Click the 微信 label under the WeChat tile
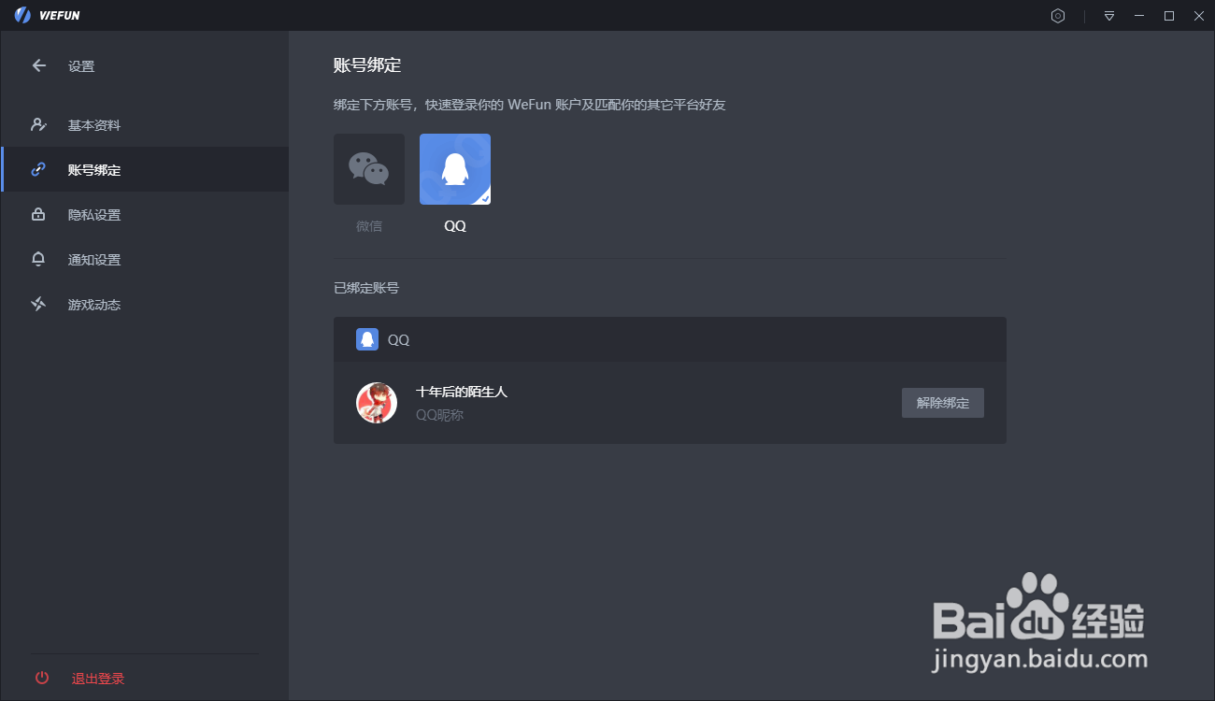This screenshot has height=701, width=1215. click(x=369, y=226)
